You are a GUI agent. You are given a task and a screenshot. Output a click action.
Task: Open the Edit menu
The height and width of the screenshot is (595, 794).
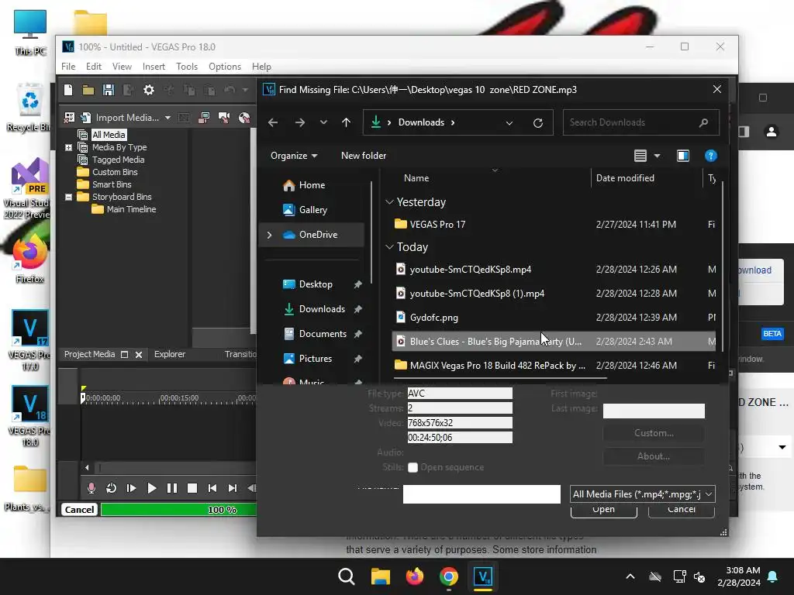[x=94, y=67]
